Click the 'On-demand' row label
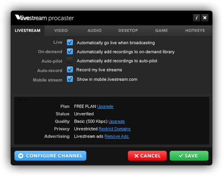This screenshot has width=223, height=176. (x=50, y=51)
